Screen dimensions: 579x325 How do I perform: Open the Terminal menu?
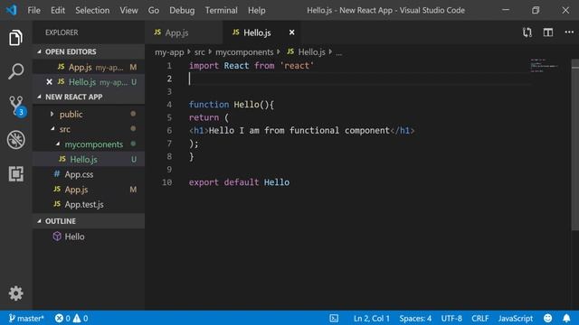[222, 10]
